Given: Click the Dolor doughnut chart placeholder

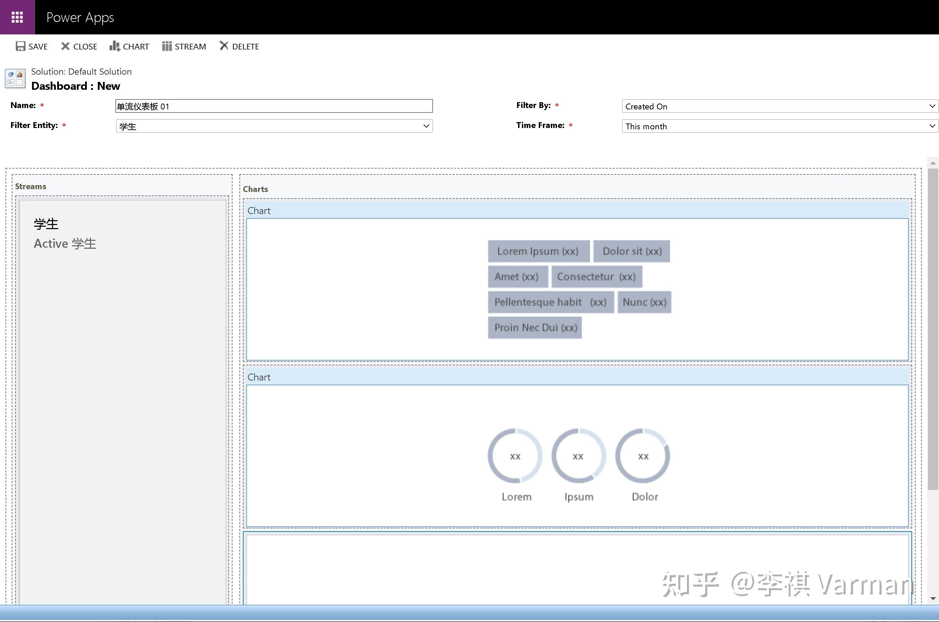Looking at the screenshot, I should point(643,456).
